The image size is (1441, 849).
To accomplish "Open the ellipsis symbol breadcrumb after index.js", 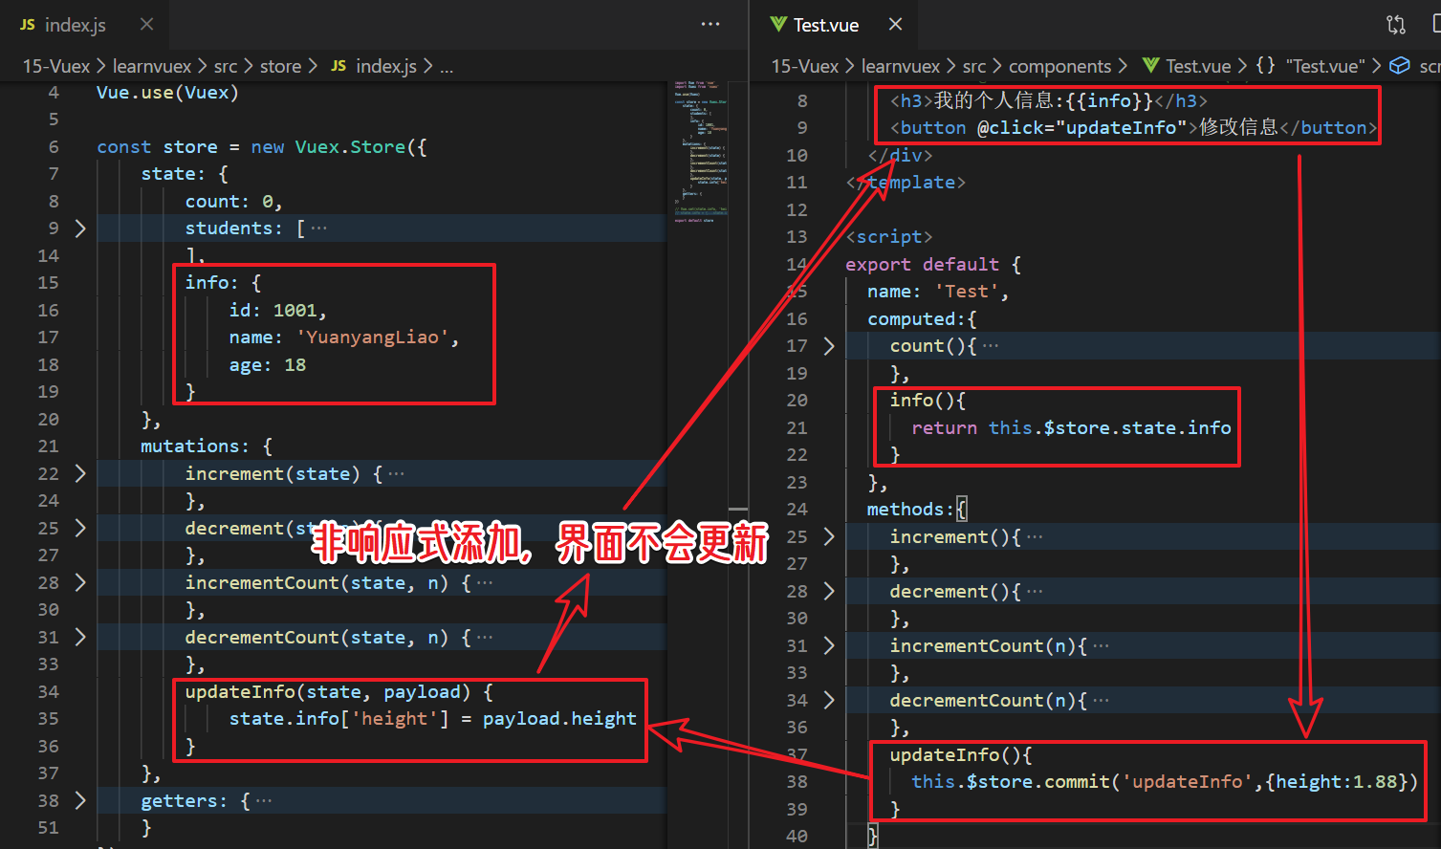I will click(x=447, y=66).
